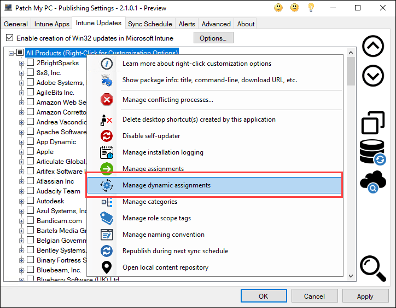
Task: Select Manage dynamic assignments menu item
Action: (214, 185)
